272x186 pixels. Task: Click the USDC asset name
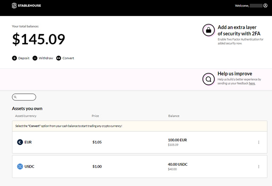[x=29, y=167]
